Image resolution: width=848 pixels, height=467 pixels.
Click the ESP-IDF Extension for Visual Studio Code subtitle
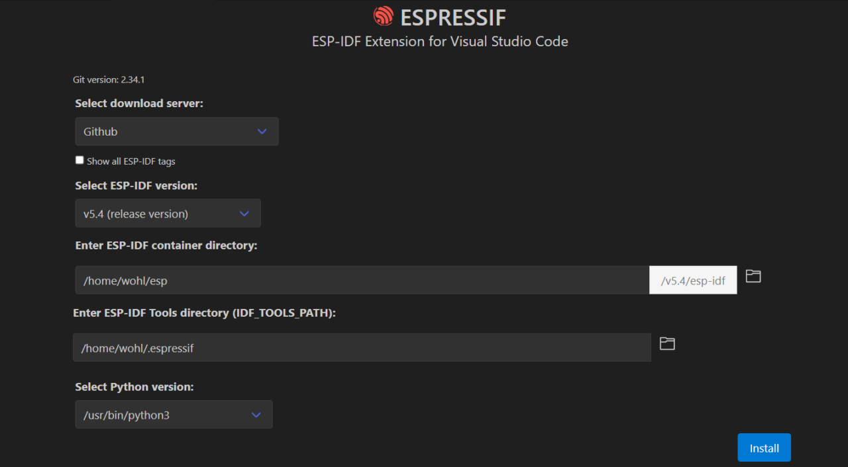pyautogui.click(x=440, y=42)
